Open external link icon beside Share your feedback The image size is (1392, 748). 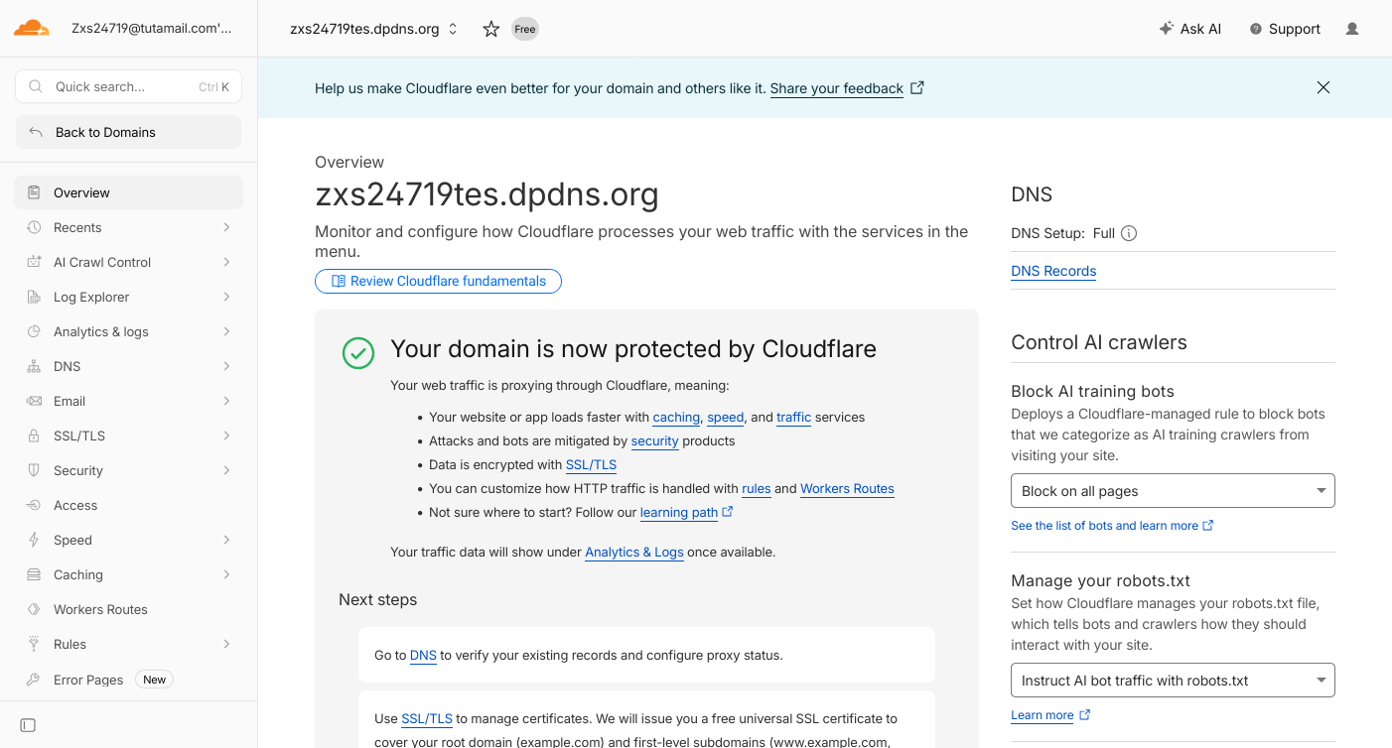coord(917,87)
